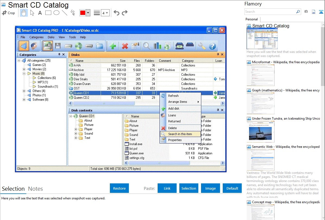This screenshot has width=325, height=220.
Task: Select the straight line tool
Action: click(x=64, y=13)
